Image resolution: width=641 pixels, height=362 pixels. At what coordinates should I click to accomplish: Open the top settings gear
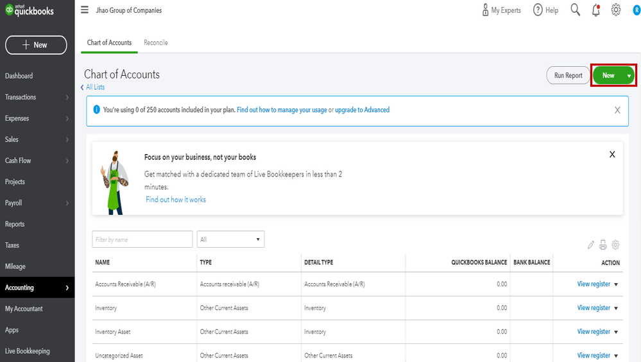pos(615,10)
